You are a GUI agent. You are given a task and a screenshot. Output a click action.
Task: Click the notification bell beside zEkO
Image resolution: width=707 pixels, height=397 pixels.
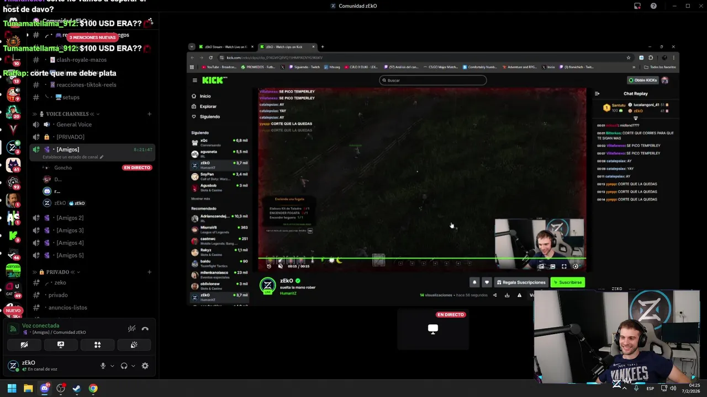pyautogui.click(x=474, y=282)
